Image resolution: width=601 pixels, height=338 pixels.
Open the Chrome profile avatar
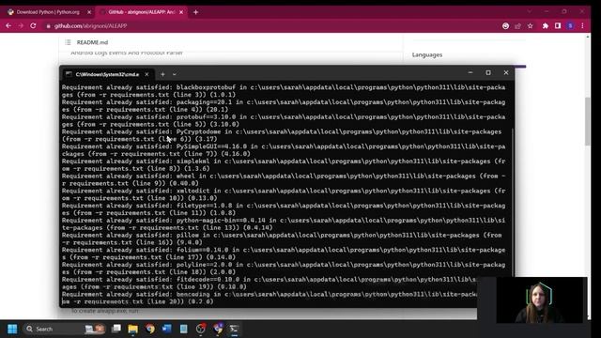[570, 26]
